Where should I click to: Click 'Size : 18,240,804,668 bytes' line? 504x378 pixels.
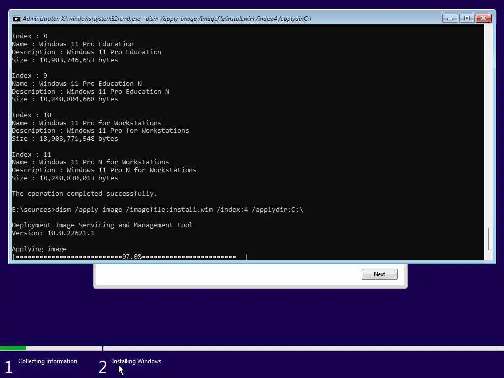click(x=65, y=99)
